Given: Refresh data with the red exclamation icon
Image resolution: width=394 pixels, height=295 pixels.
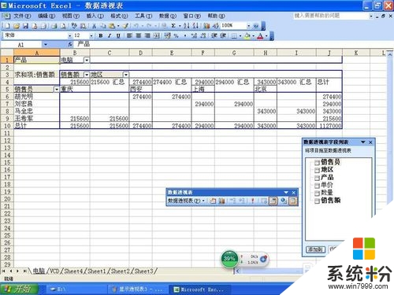Looking at the screenshot, I should click(252, 201).
